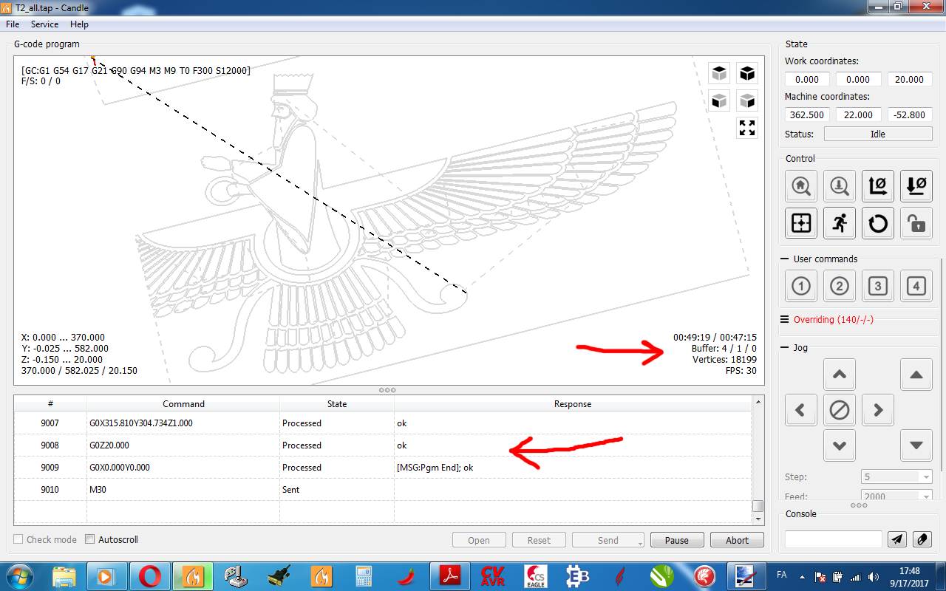Open the File menu
Image resolution: width=946 pixels, height=591 pixels.
(13, 24)
